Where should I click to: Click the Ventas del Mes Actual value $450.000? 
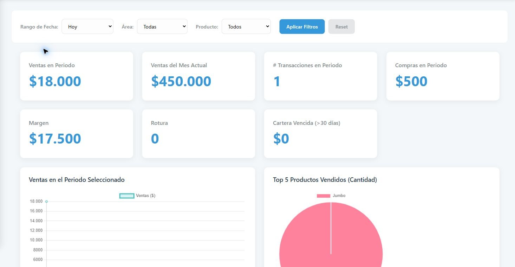181,81
